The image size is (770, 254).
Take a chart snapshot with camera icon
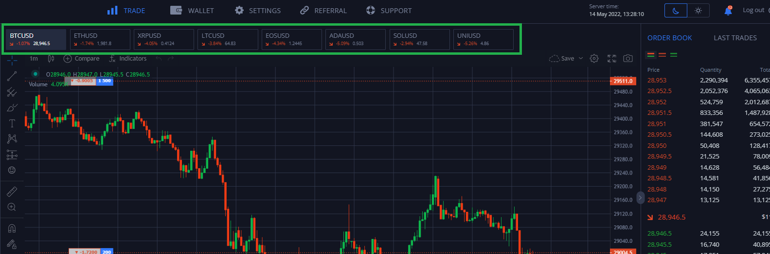click(628, 59)
